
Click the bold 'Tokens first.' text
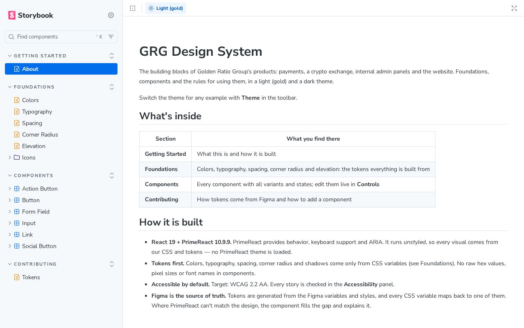click(x=168, y=263)
